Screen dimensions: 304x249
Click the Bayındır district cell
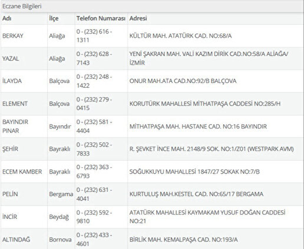click(x=60, y=127)
